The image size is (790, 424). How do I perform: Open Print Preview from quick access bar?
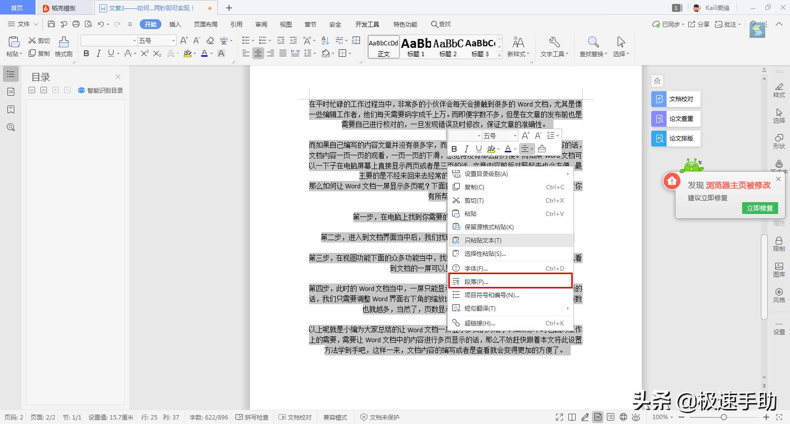point(88,24)
